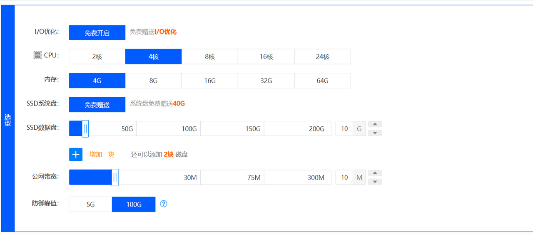The height and width of the screenshot is (234, 533).
Task: Click the 增加一块 link
Action: tap(102, 155)
